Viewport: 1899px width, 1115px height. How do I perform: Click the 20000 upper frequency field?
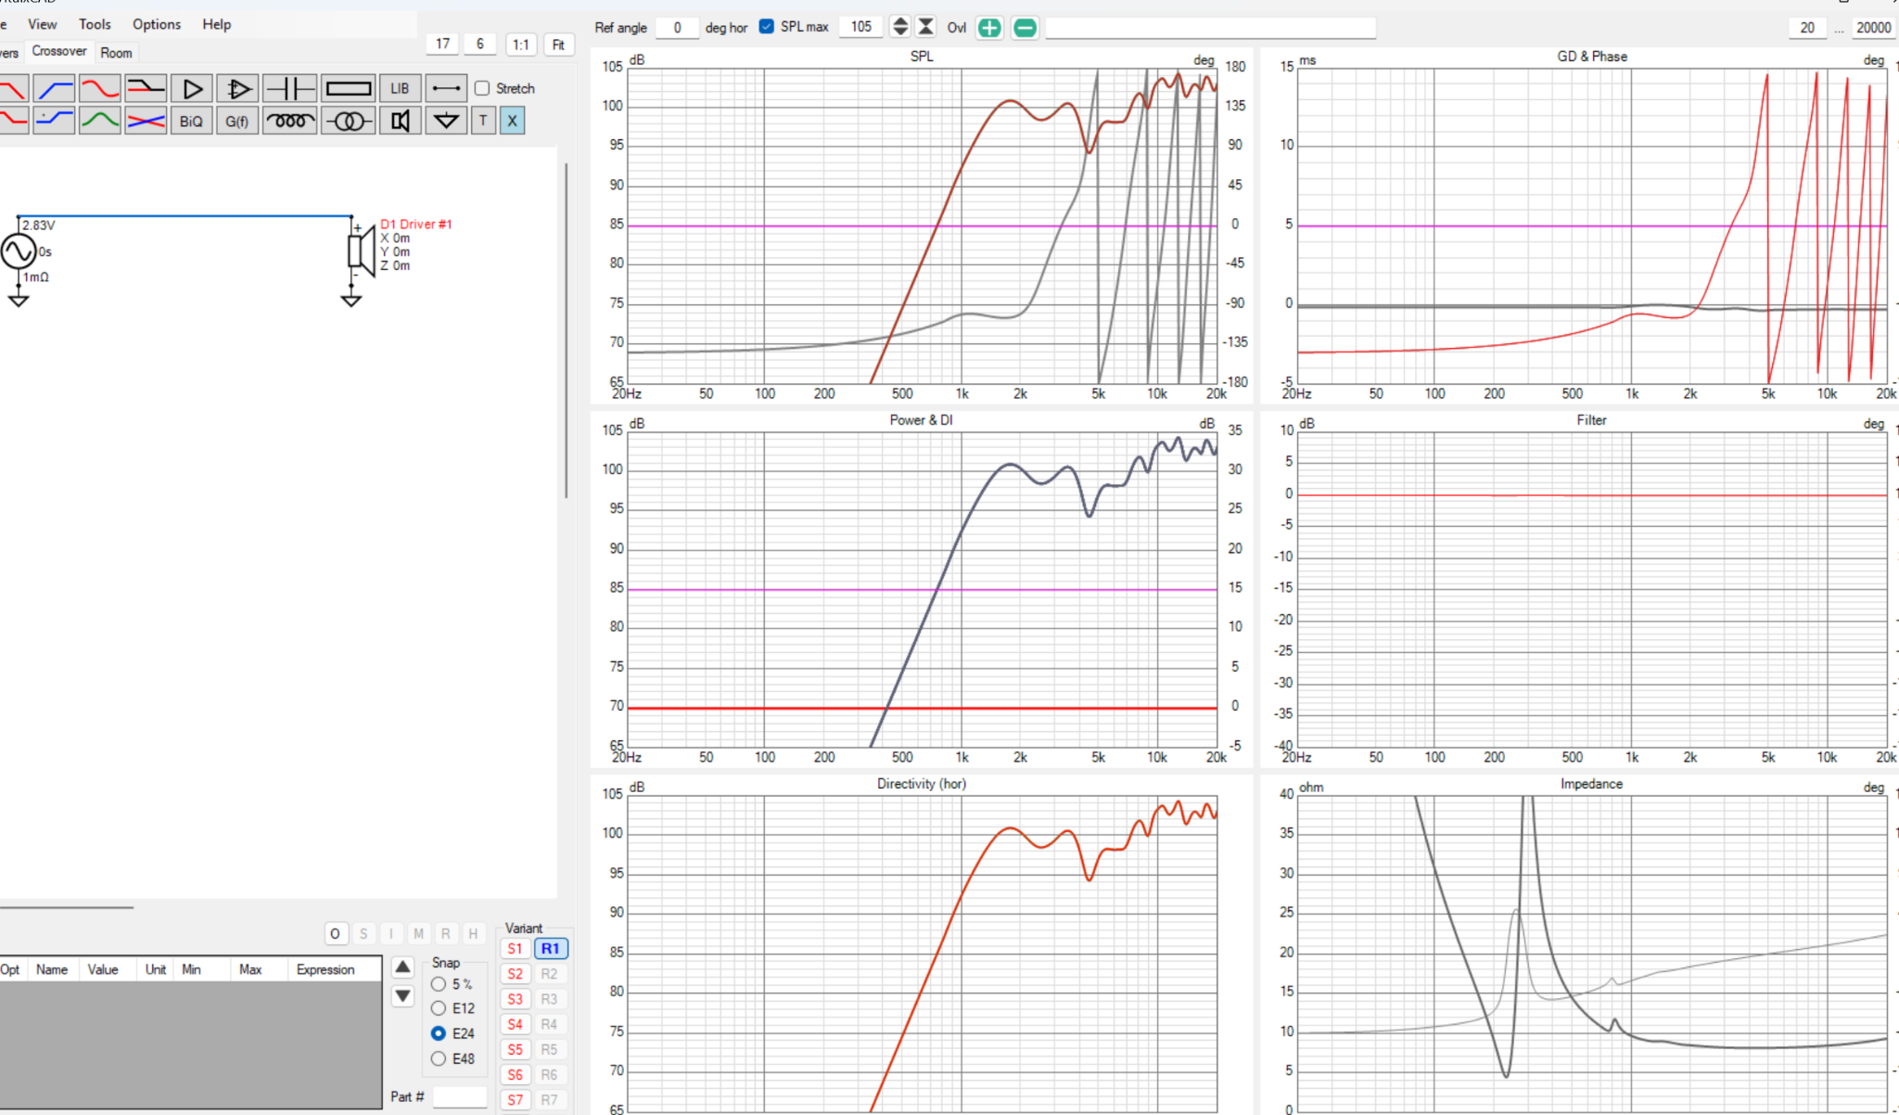(1873, 27)
